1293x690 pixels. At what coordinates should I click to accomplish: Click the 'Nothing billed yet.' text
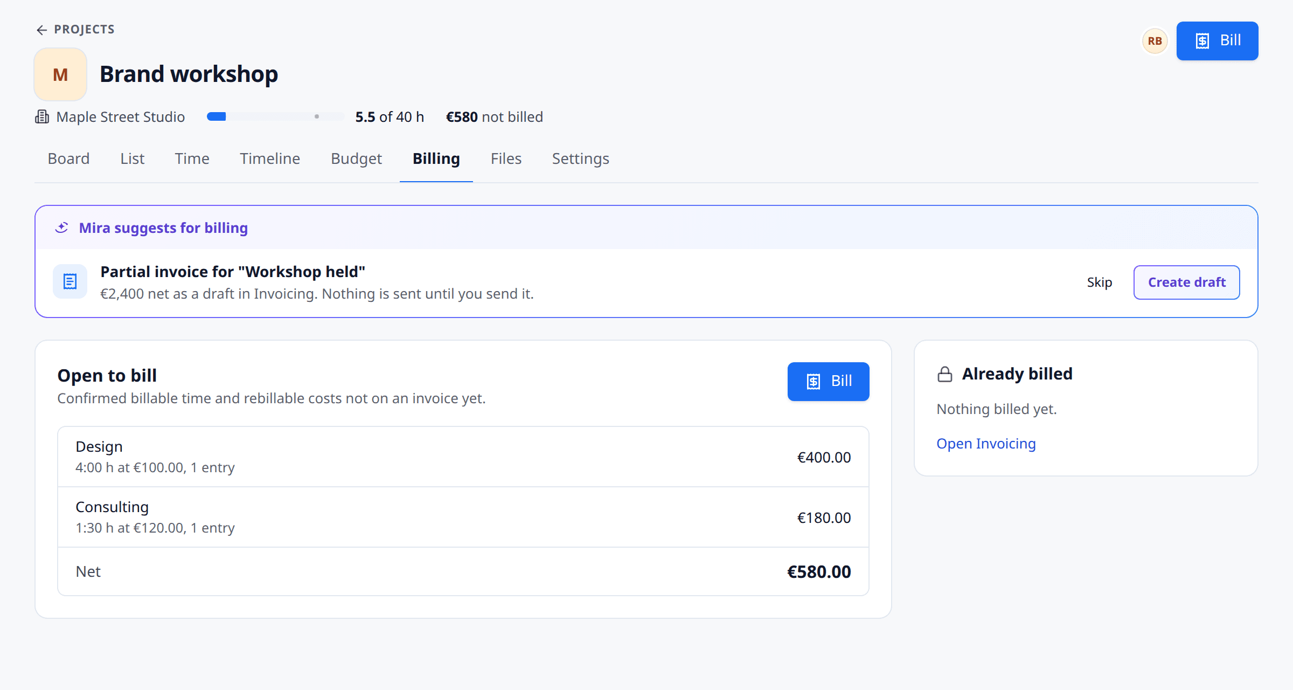(x=997, y=409)
